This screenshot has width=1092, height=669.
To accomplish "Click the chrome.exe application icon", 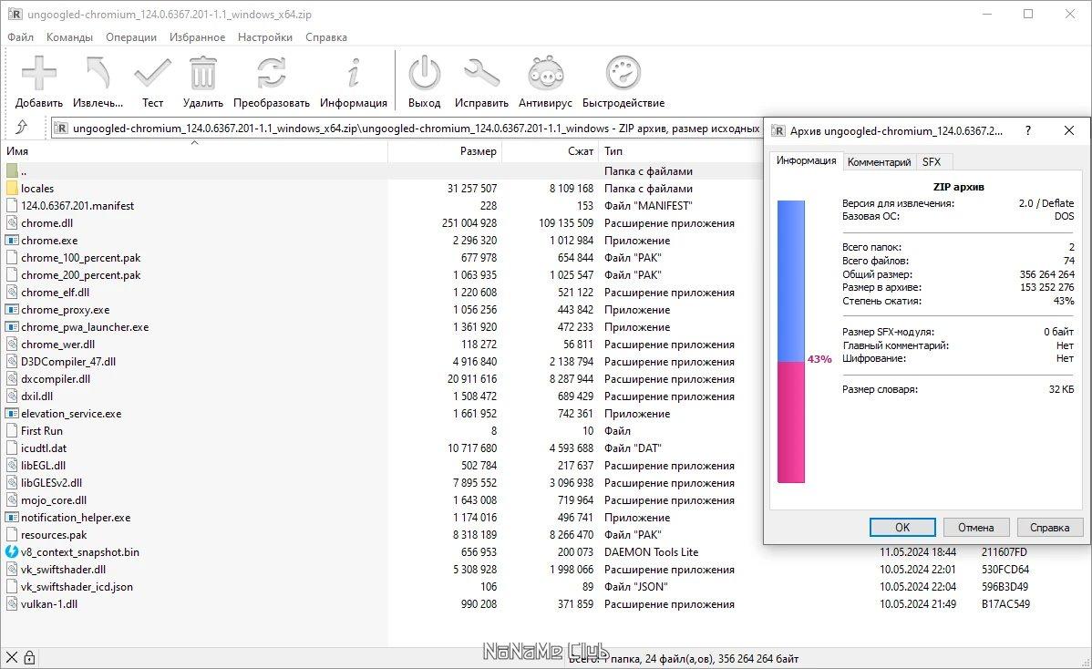I will [11, 241].
